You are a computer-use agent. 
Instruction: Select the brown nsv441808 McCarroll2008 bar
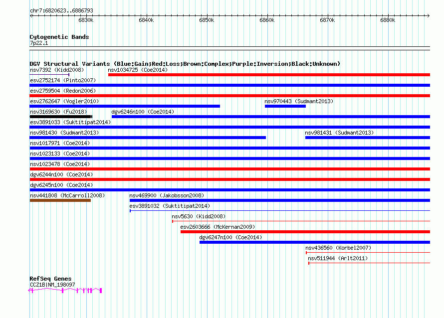coord(60,200)
